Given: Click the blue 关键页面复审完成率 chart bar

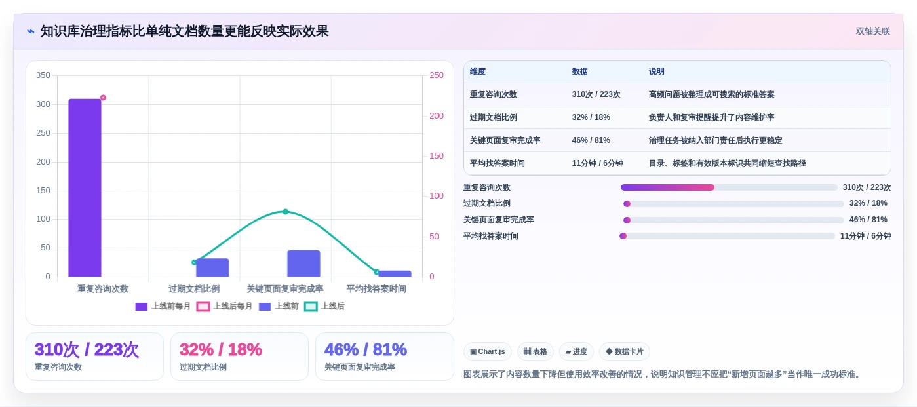Looking at the screenshot, I should 303,263.
